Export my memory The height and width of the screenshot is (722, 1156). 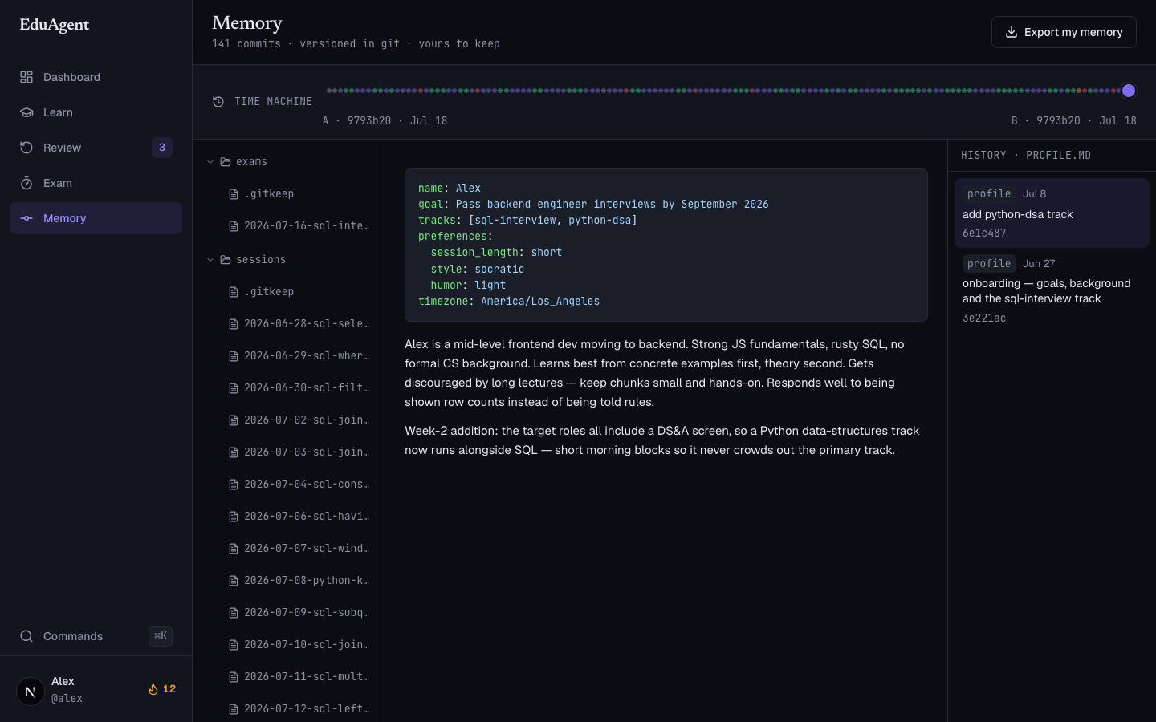pos(1064,32)
